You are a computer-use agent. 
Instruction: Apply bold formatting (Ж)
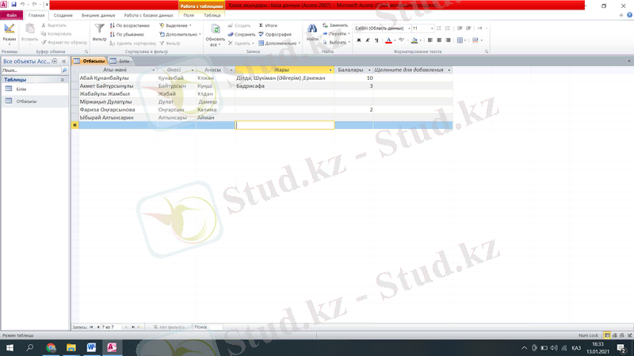[359, 40]
